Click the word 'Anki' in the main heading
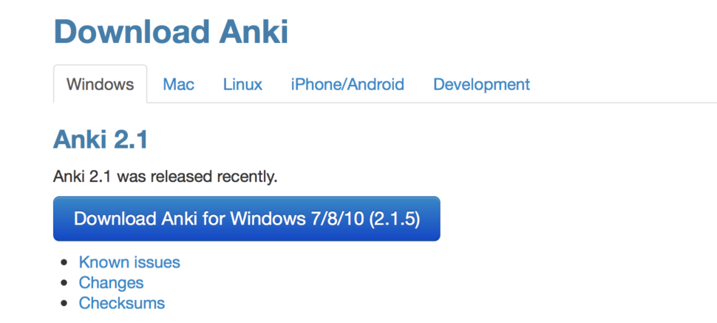The width and height of the screenshot is (717, 323). [254, 30]
